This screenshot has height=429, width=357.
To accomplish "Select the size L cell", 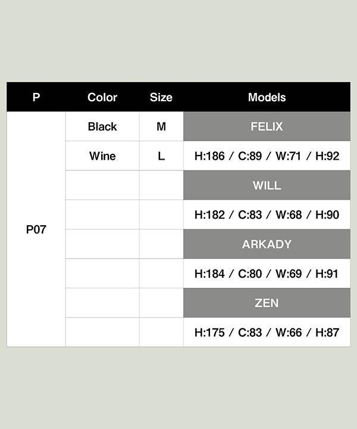I will (x=161, y=156).
